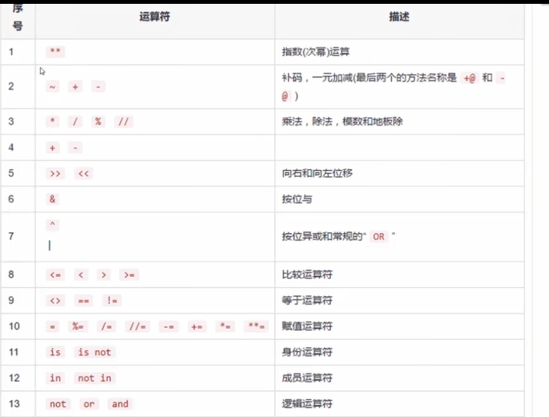This screenshot has height=417, width=549.
Task: Click the 等于运算符 description
Action: 307,301
